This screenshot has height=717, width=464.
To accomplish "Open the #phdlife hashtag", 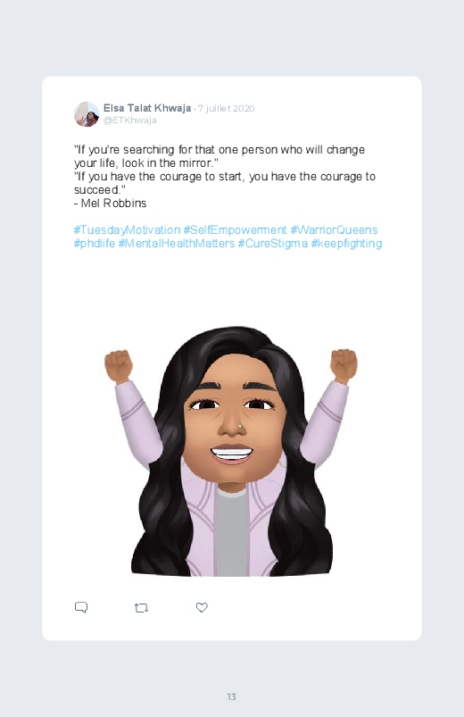I will tap(95, 243).
